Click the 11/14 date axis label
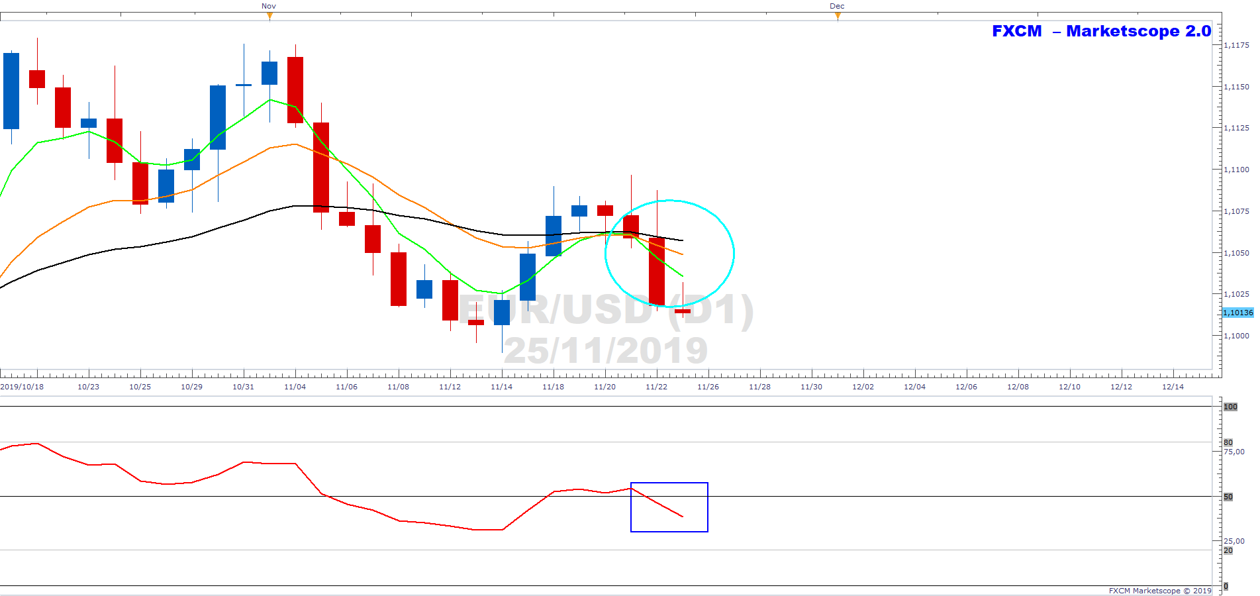The image size is (1260, 596). tap(501, 387)
